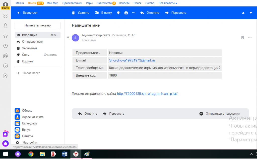Select the Отправленные folder

point(32,42)
